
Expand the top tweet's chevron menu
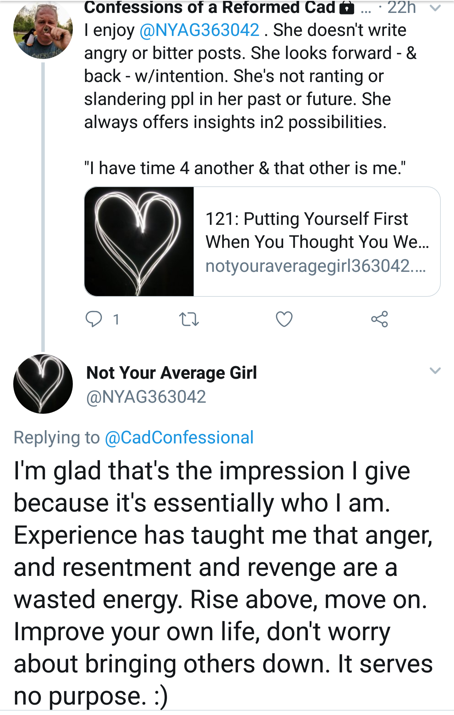pyautogui.click(x=435, y=8)
